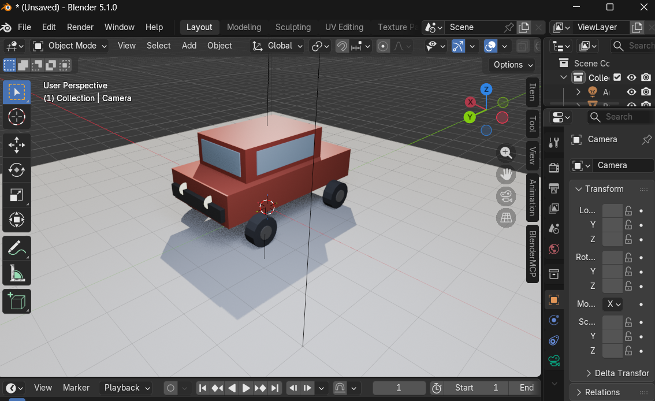The width and height of the screenshot is (655, 401).
Task: Switch to the Sculpting workspace tab
Action: coord(293,27)
